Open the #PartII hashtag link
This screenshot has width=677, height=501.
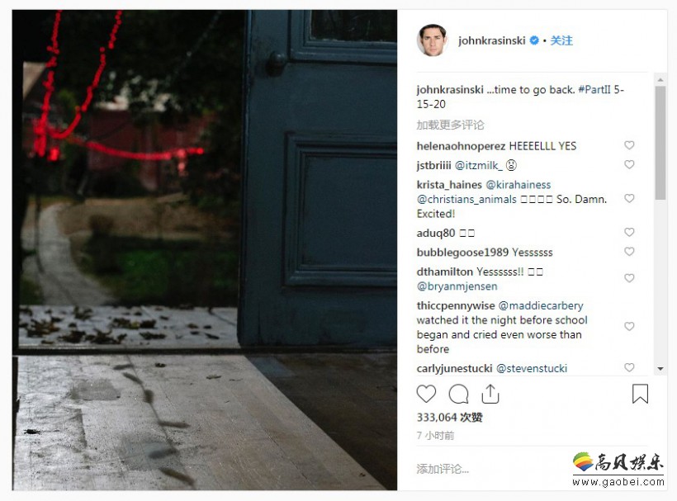pyautogui.click(x=594, y=90)
